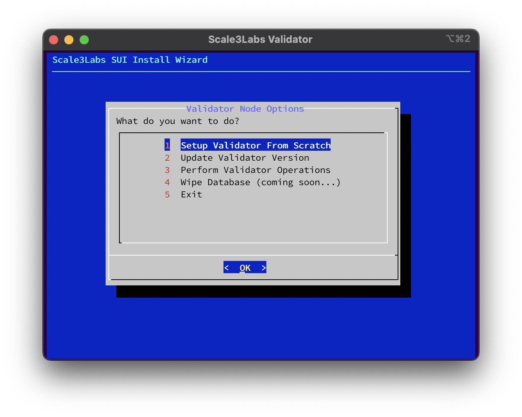Select the Exit option

[x=191, y=194]
